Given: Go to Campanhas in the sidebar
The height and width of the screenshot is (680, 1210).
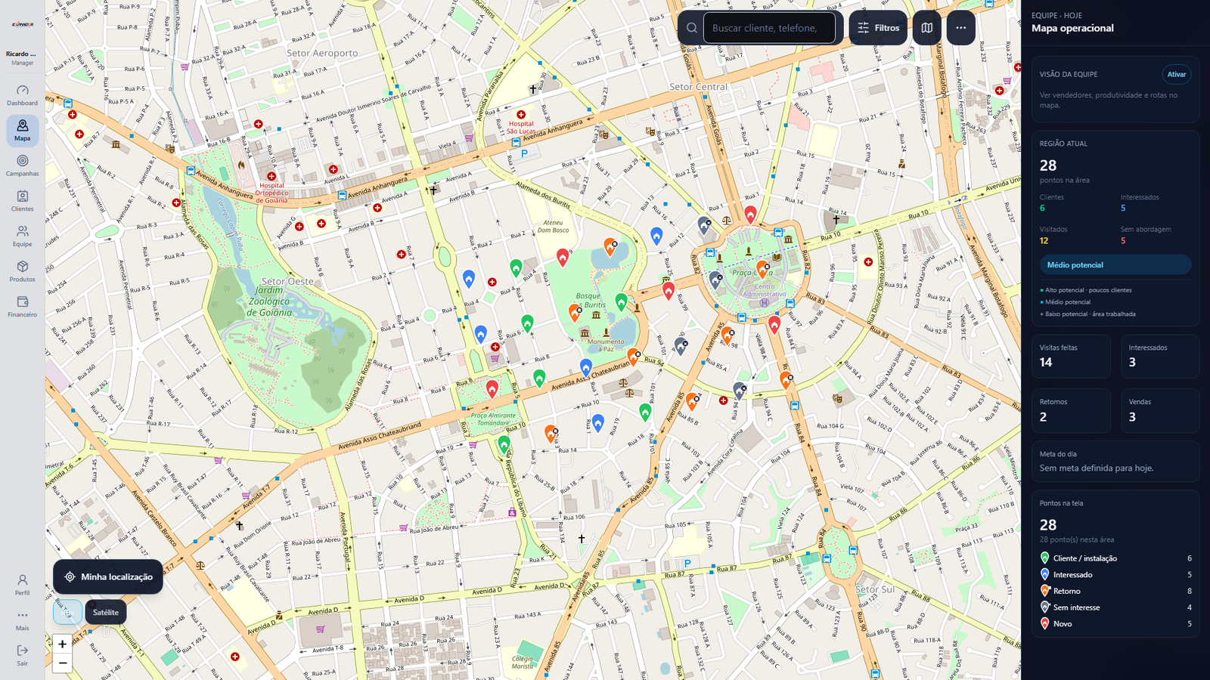Looking at the screenshot, I should point(22,166).
